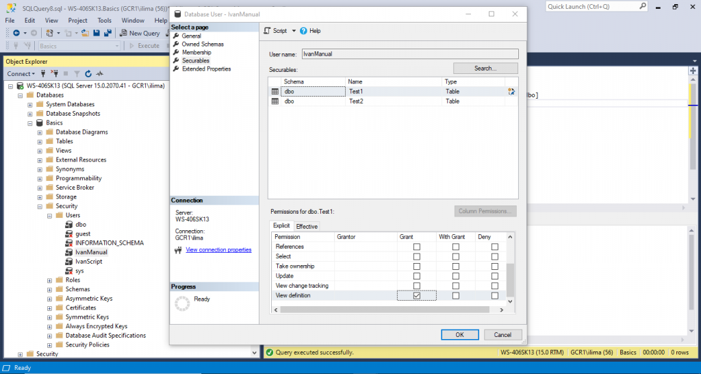The image size is (701, 374).
Task: Click the Navigate Backward arrow icon
Action: [x=16, y=33]
